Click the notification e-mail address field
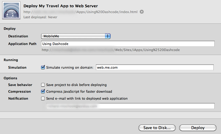 click(x=130, y=106)
